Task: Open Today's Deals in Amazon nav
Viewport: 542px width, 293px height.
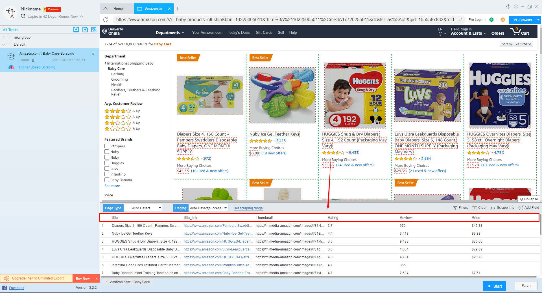Action: click(x=239, y=33)
